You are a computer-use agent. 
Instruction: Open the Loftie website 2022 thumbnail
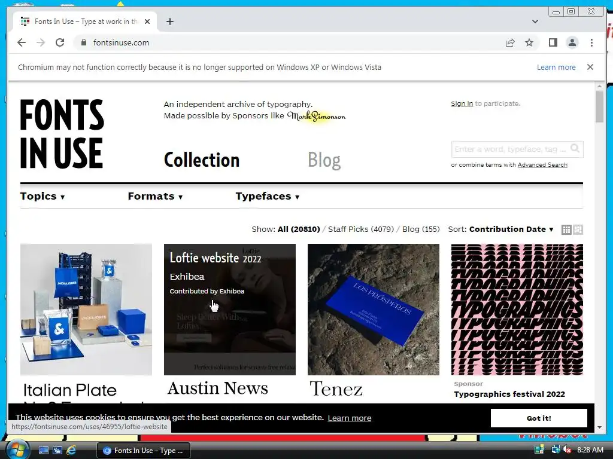tap(230, 310)
